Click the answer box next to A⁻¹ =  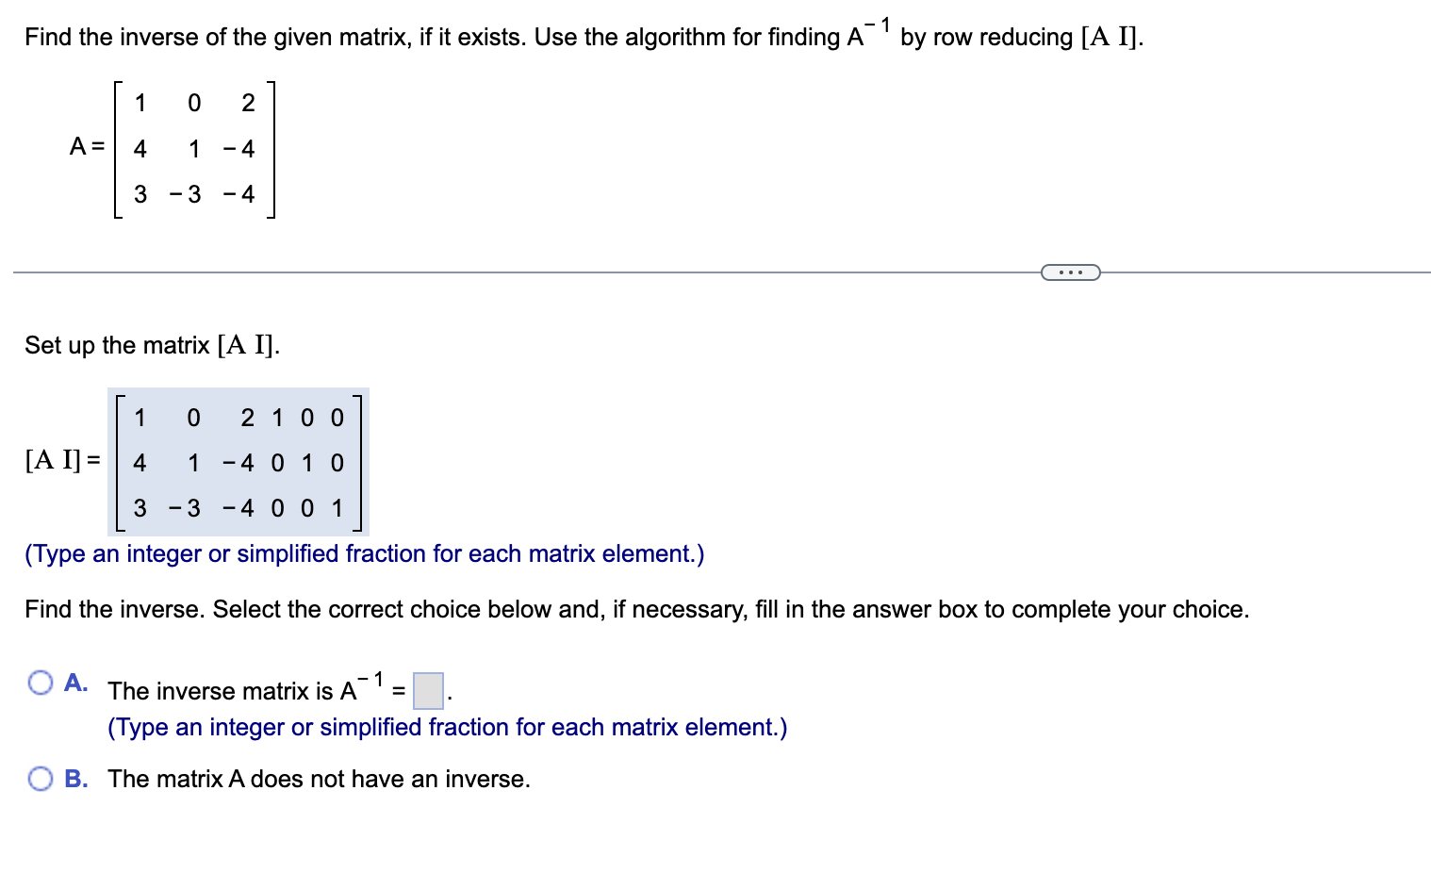[427, 691]
